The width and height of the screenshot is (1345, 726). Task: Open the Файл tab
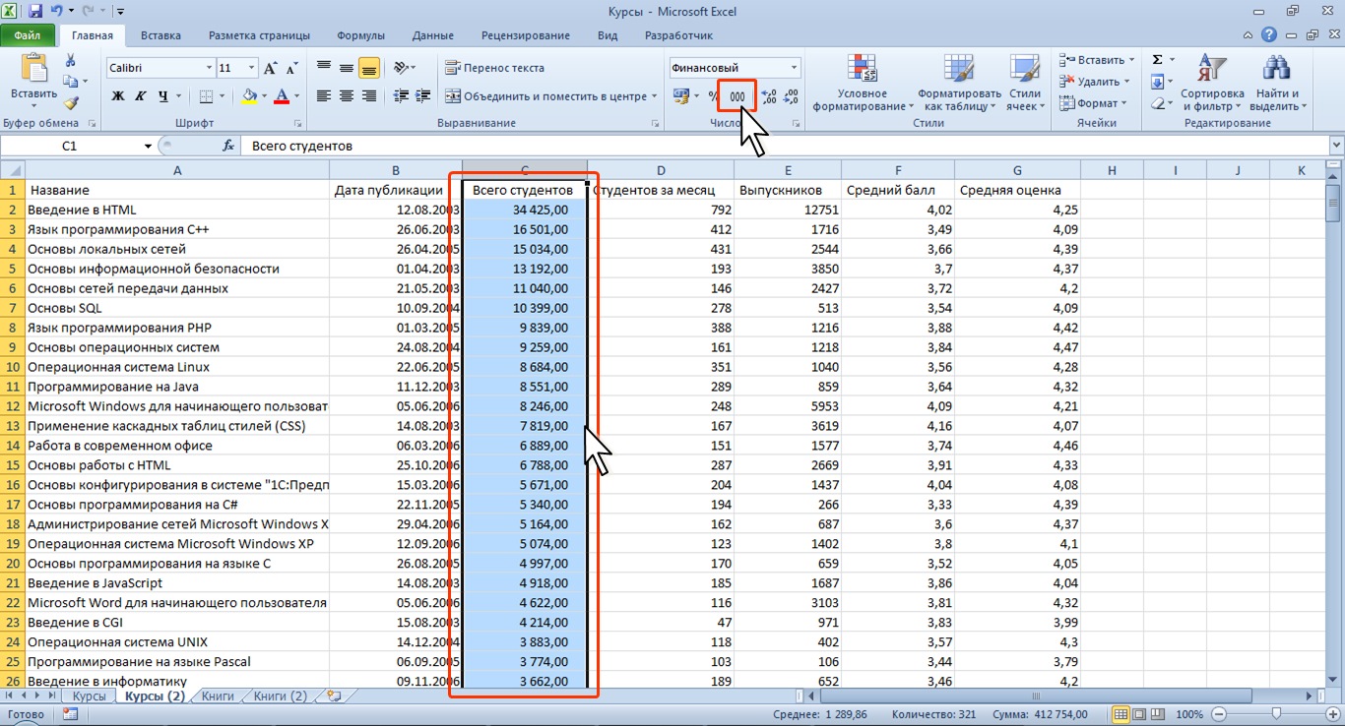click(x=28, y=35)
